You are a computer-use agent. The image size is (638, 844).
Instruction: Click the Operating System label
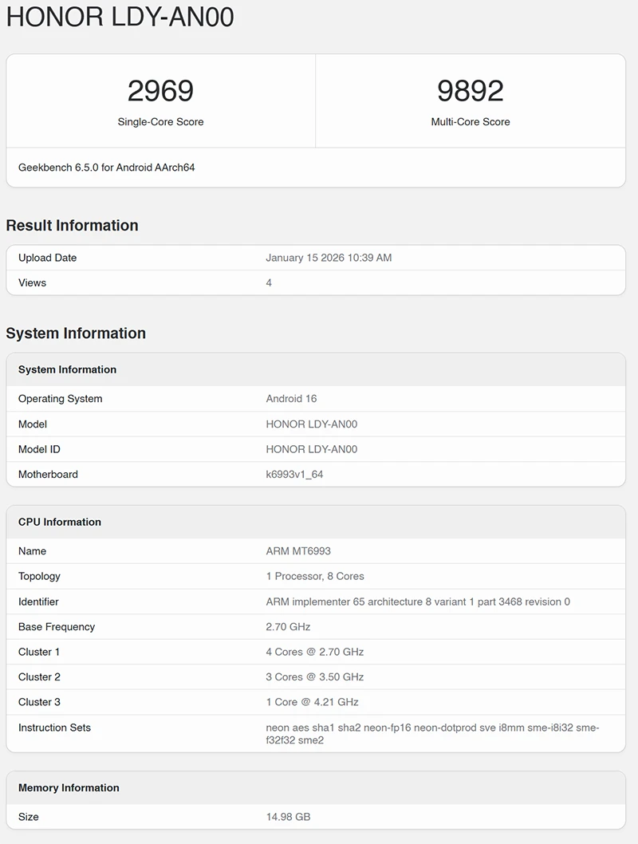click(x=61, y=399)
